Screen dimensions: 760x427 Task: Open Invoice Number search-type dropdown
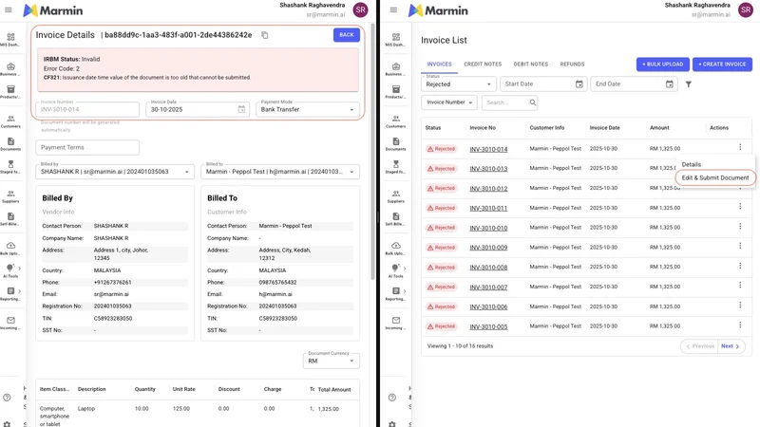pyautogui.click(x=449, y=102)
